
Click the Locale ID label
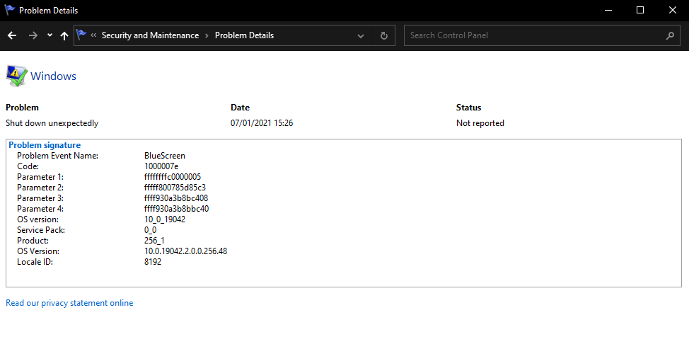click(x=35, y=261)
